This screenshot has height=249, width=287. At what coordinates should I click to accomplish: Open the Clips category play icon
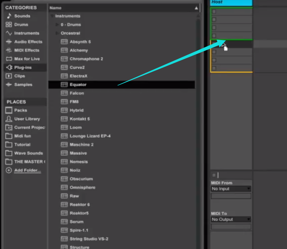9,76
